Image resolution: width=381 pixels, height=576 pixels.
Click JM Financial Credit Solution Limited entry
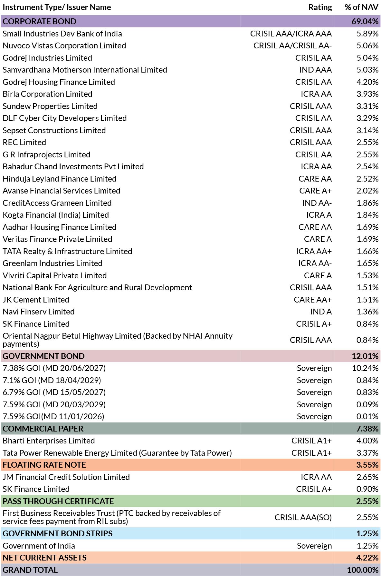click(190, 477)
